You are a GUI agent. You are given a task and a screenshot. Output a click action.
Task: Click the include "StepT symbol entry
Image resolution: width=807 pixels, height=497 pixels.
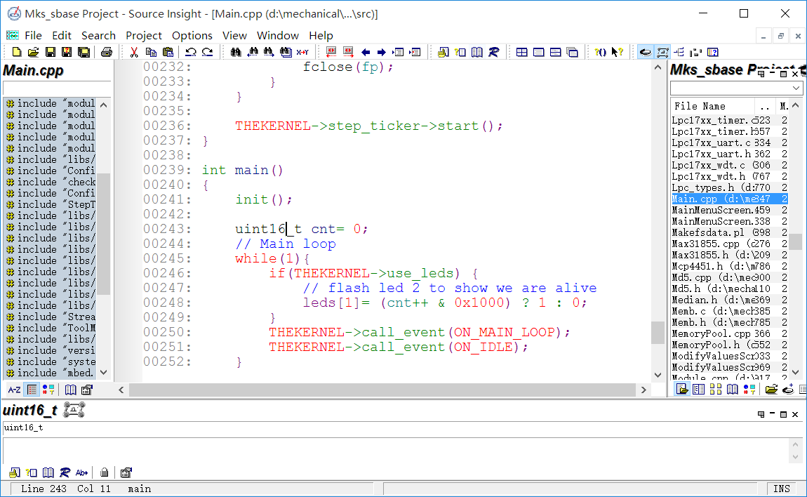click(51, 204)
